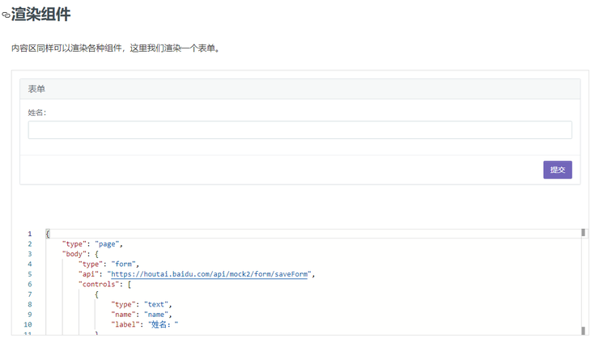
Task: Click the "body" key in the JSON
Action: [75, 254]
